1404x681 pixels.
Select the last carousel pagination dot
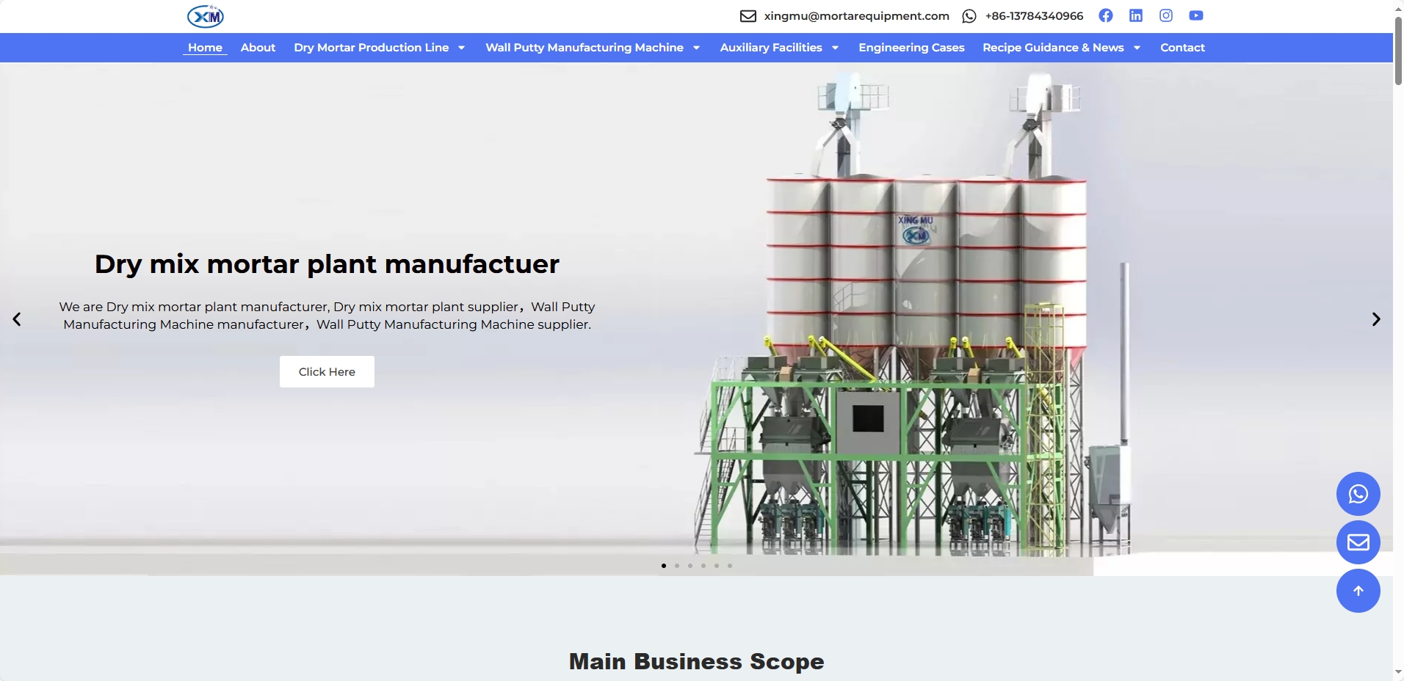pos(730,566)
